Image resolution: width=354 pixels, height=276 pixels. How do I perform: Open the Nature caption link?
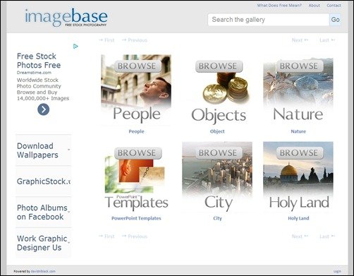pyautogui.click(x=298, y=131)
